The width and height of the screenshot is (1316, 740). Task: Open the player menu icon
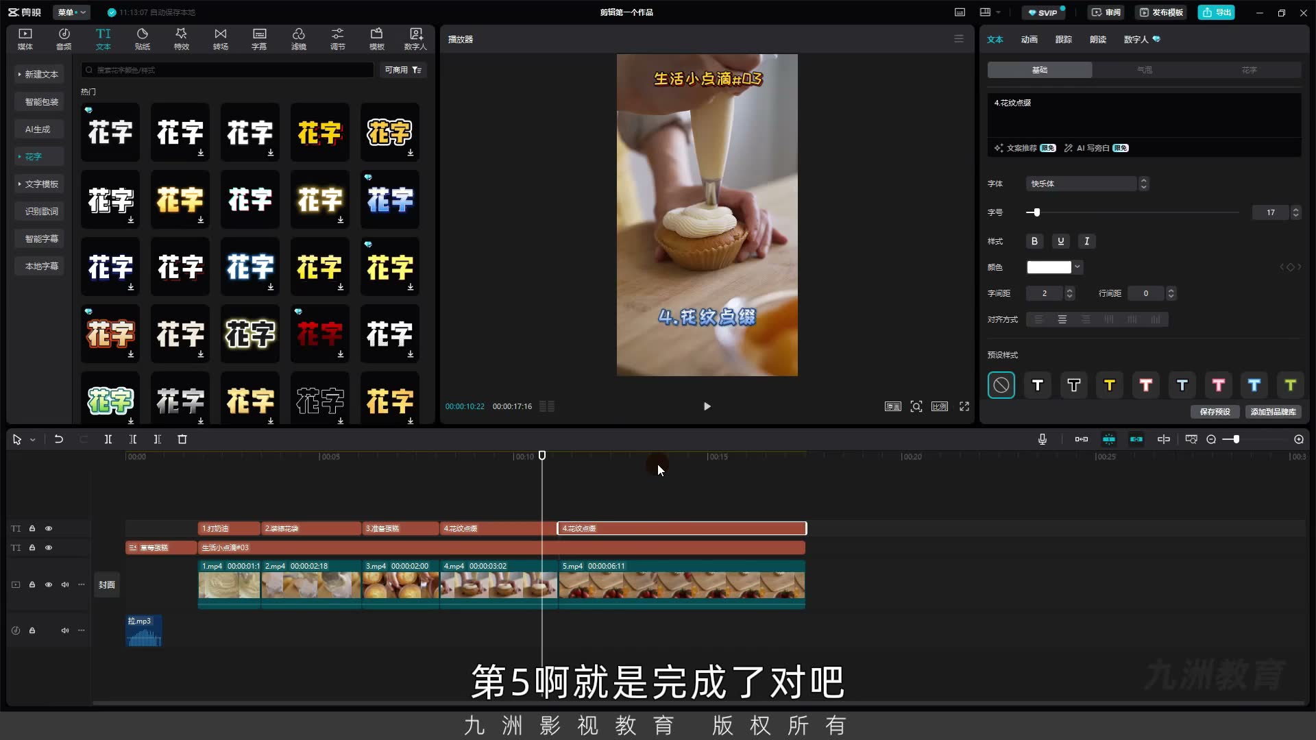(x=959, y=39)
